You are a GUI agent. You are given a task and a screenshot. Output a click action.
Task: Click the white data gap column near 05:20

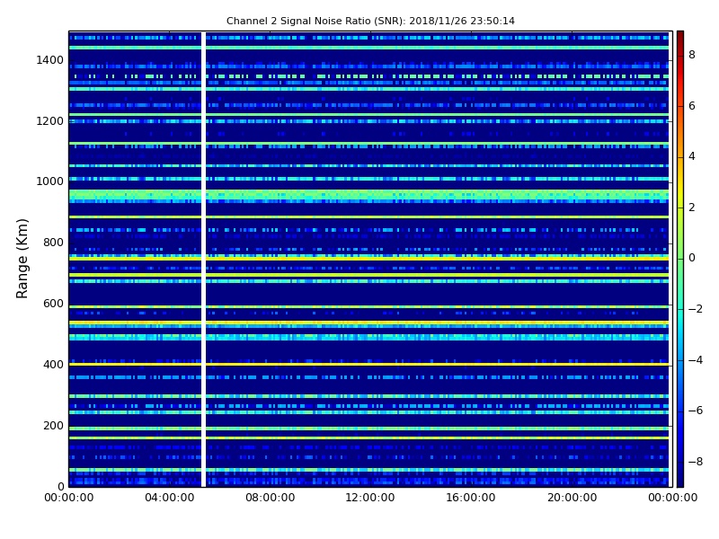(x=203, y=259)
